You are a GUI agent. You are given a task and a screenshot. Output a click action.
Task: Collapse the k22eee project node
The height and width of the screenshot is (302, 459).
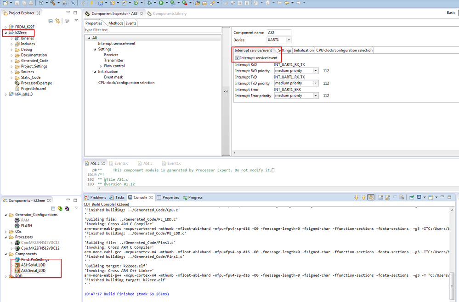6,33
